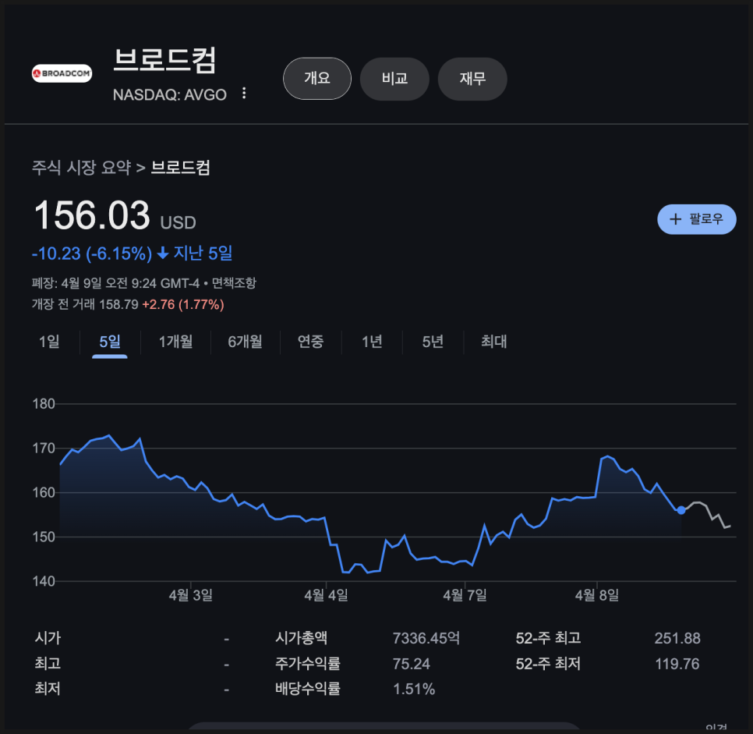Click the plus icon in the 팔로우 button
Viewport: 753px width, 734px height.
675,219
